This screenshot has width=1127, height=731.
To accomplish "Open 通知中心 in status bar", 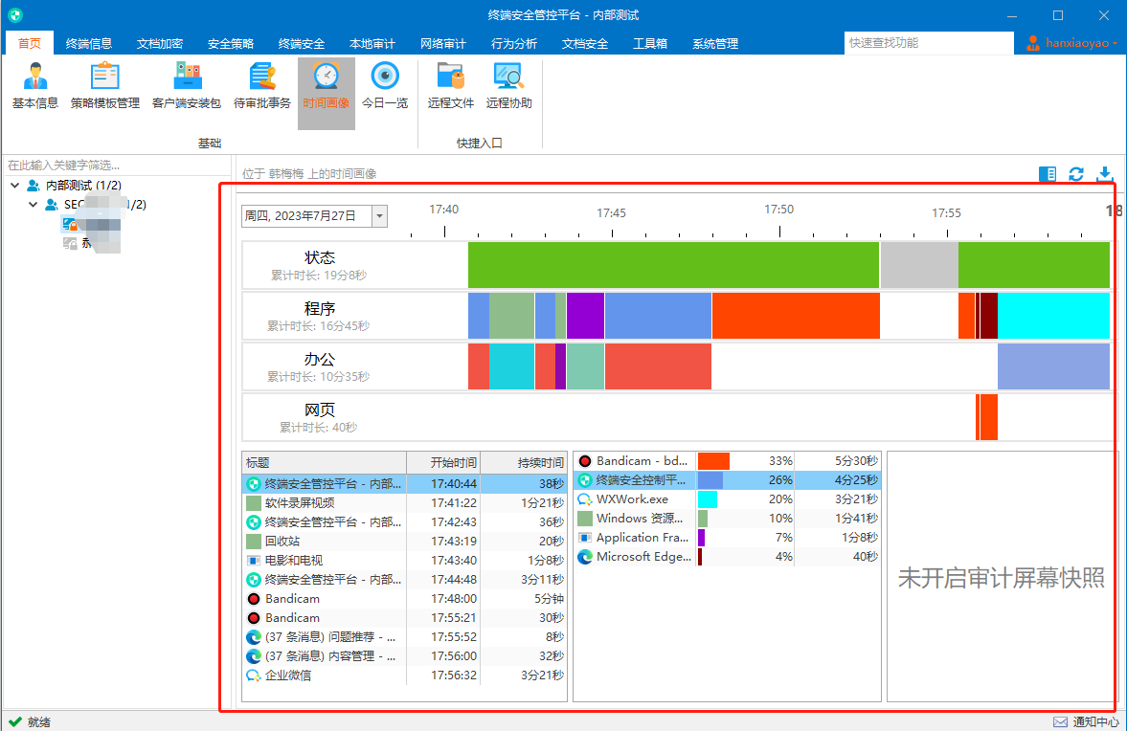I will pos(1086,721).
